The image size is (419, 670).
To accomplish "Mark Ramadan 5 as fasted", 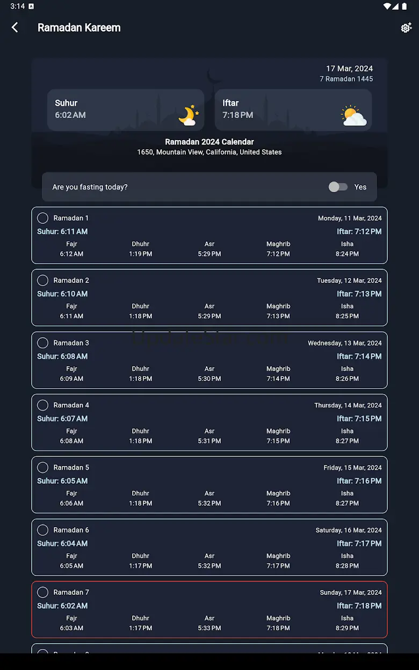I will coord(43,468).
